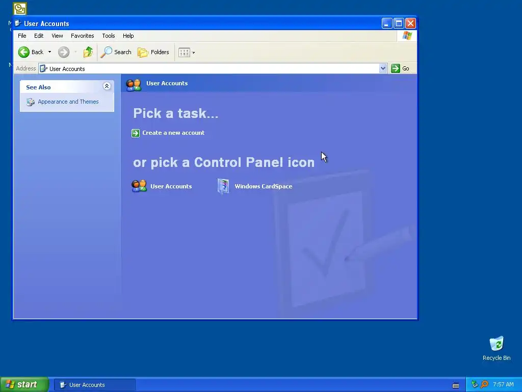Click Create a new account link
The height and width of the screenshot is (392, 522).
coord(173,133)
